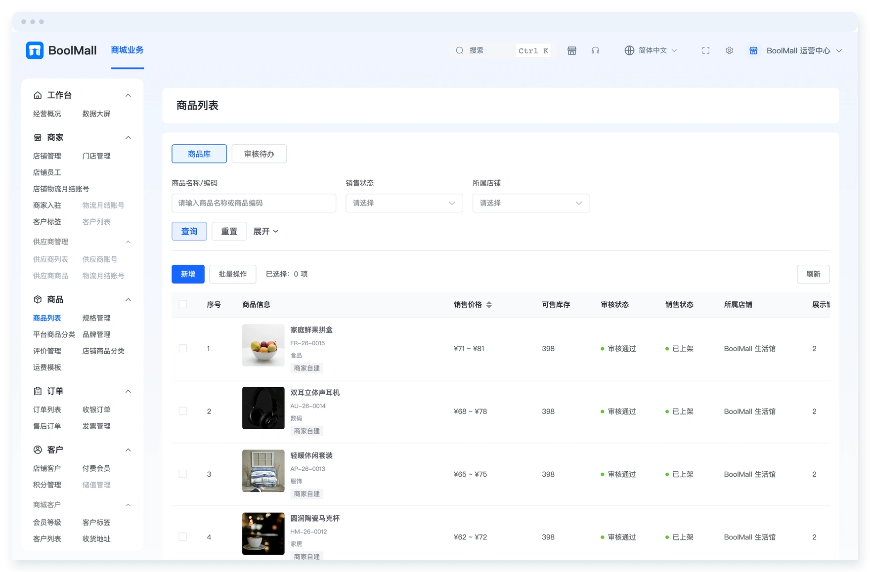This screenshot has height=572, width=870.
Task: Click the 订单 clipboard sidebar icon
Action: pos(38,391)
